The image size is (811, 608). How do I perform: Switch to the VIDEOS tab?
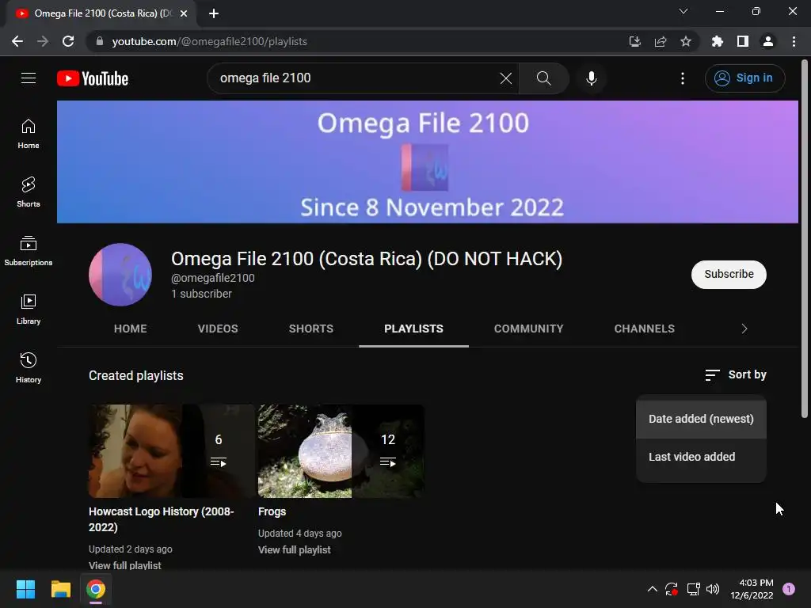(218, 329)
